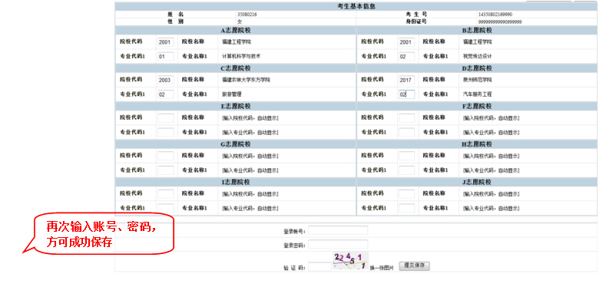This screenshot has height=287, width=603.
Task: Click the F志愿院校 section header
Action: coord(477,107)
